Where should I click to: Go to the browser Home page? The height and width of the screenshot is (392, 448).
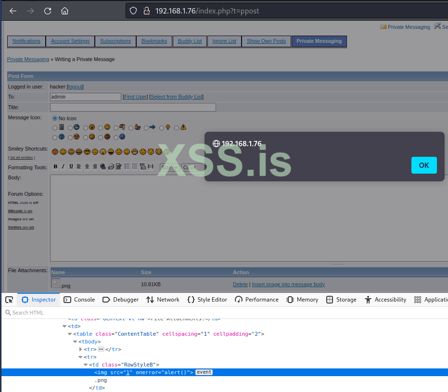pos(64,11)
